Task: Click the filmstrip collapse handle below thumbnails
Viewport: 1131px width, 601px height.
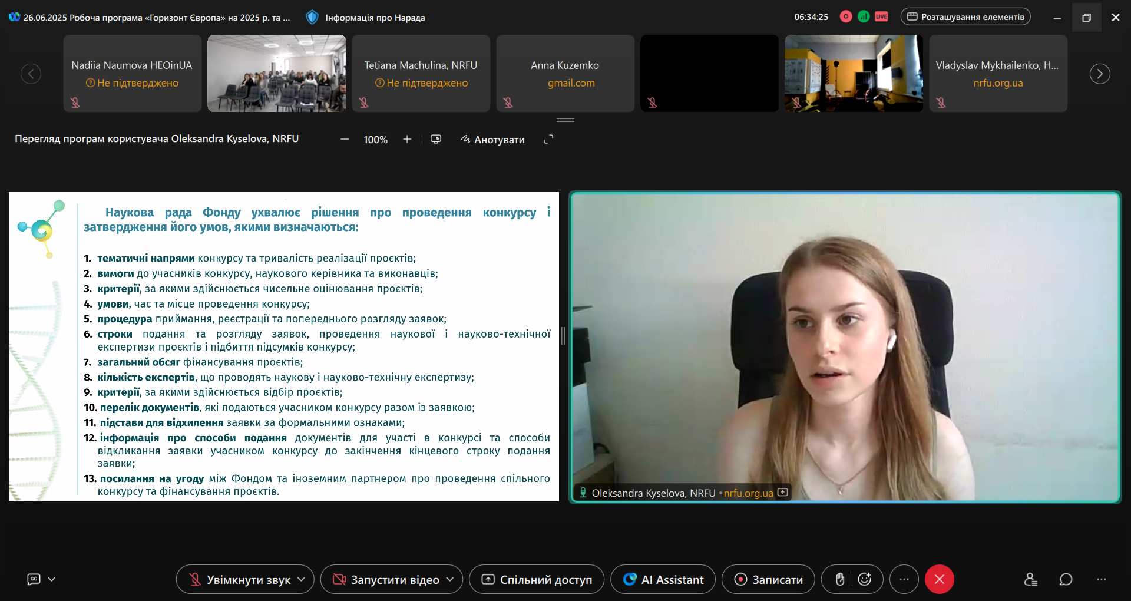Action: coord(565,120)
